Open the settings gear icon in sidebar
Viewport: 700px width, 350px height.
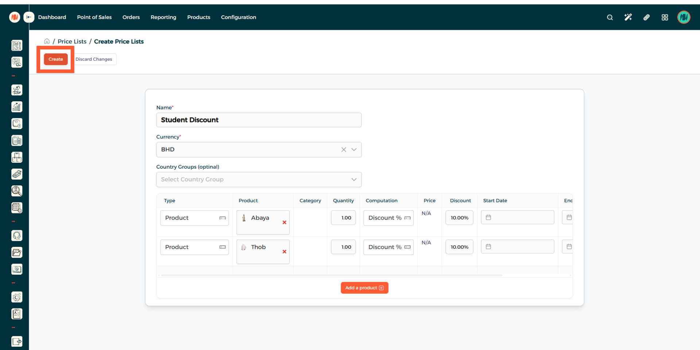click(17, 297)
